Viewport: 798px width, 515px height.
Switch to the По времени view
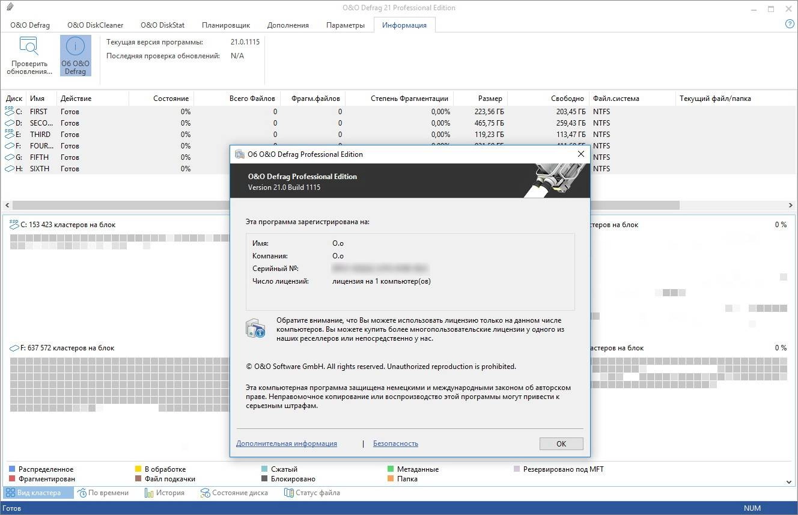103,493
